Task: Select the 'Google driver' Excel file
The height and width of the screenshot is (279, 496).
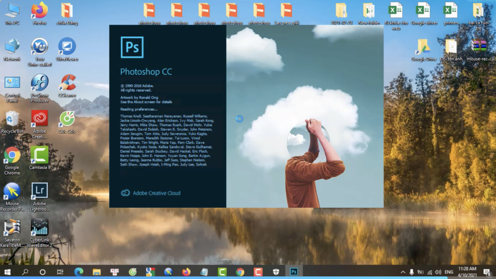Action: point(424,14)
